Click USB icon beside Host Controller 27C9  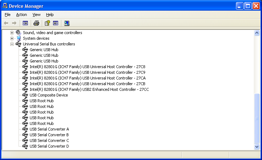tap(25, 72)
